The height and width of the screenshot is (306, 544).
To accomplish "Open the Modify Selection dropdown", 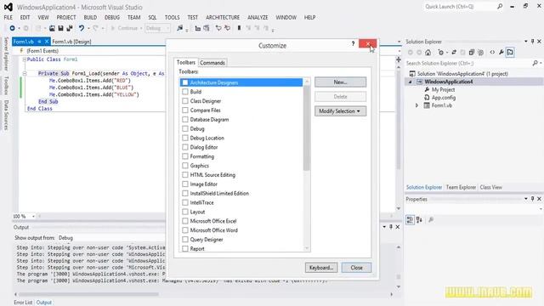I will (340, 111).
